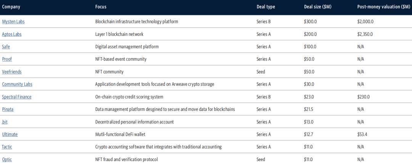The width and height of the screenshot is (412, 163).
Task: Follow the Safe company link
Action: (6, 47)
